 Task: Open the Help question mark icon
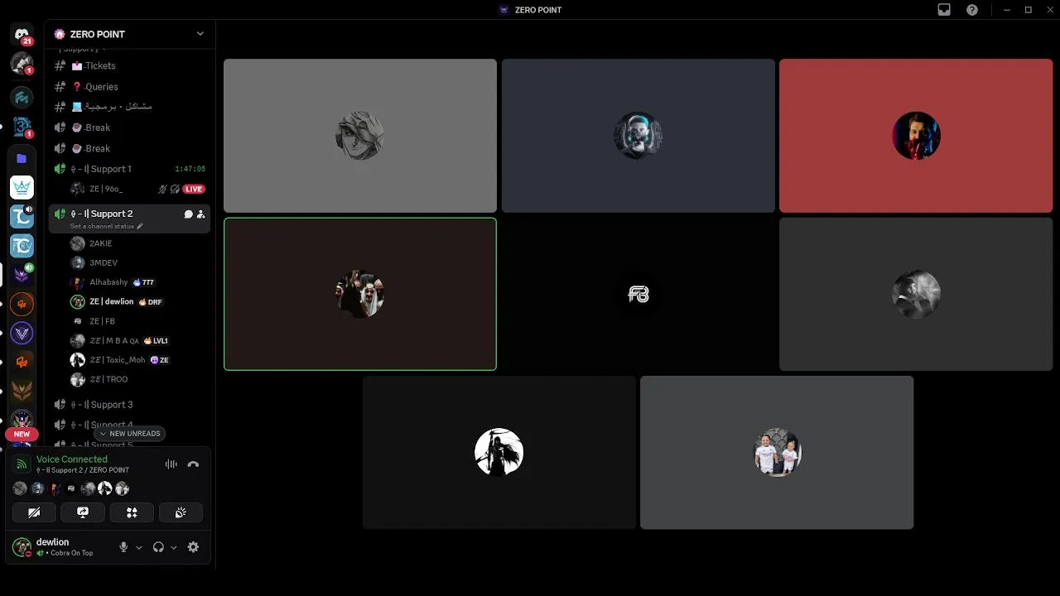pyautogui.click(x=972, y=10)
